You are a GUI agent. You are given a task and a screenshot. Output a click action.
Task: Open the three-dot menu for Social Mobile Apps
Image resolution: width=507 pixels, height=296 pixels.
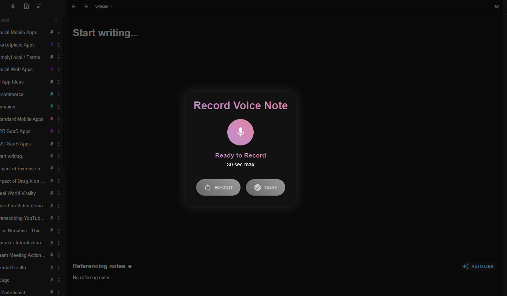click(x=59, y=32)
